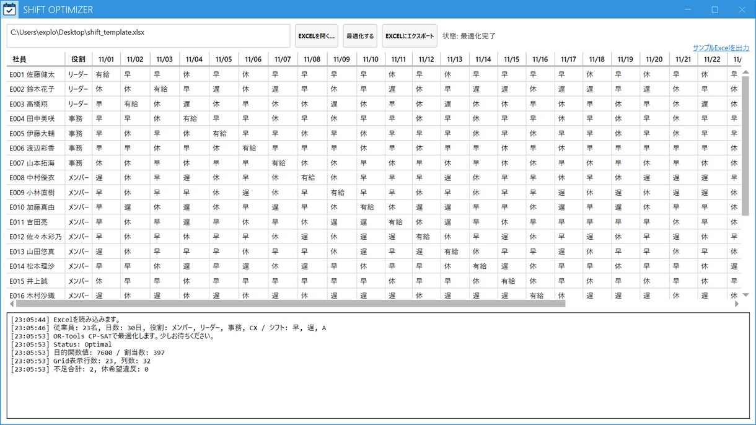
Task: Click the horizontal scrollbar thumb under the grid
Action: coord(291,304)
